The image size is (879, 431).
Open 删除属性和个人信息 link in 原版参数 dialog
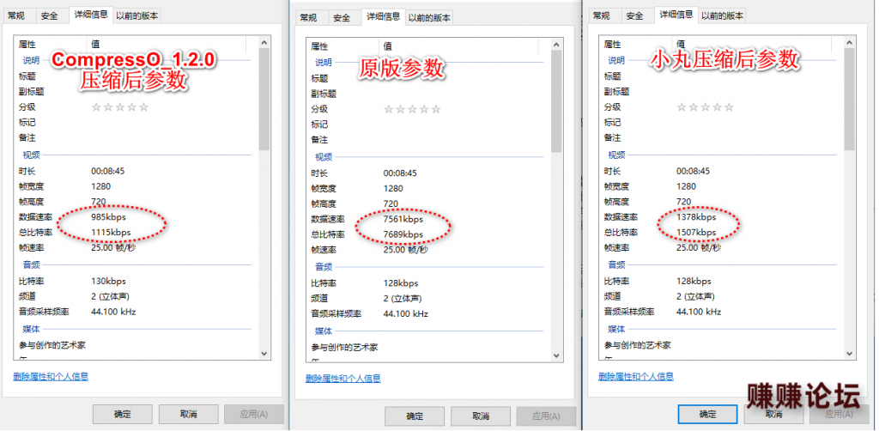343,378
